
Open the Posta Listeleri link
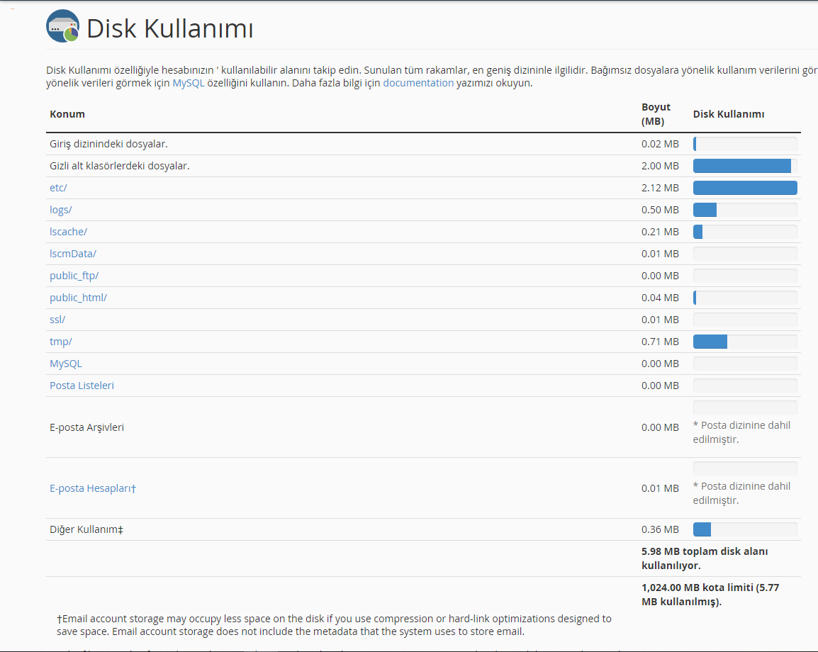point(82,386)
